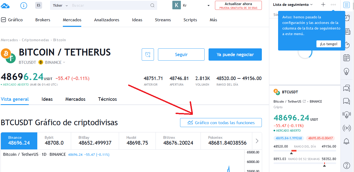The width and height of the screenshot is (354, 172).
Task: Open my ideas lightbulb sidebar icon
Action: pos(346,72)
